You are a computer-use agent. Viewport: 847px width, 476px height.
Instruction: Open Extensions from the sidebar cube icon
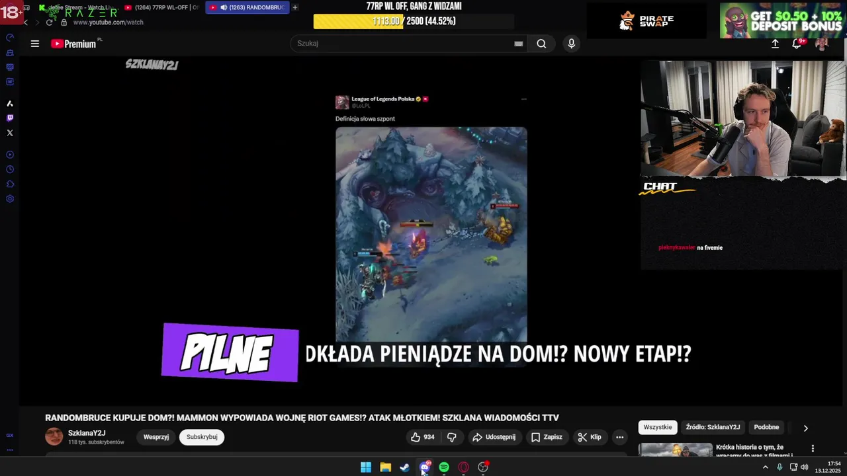click(x=10, y=184)
